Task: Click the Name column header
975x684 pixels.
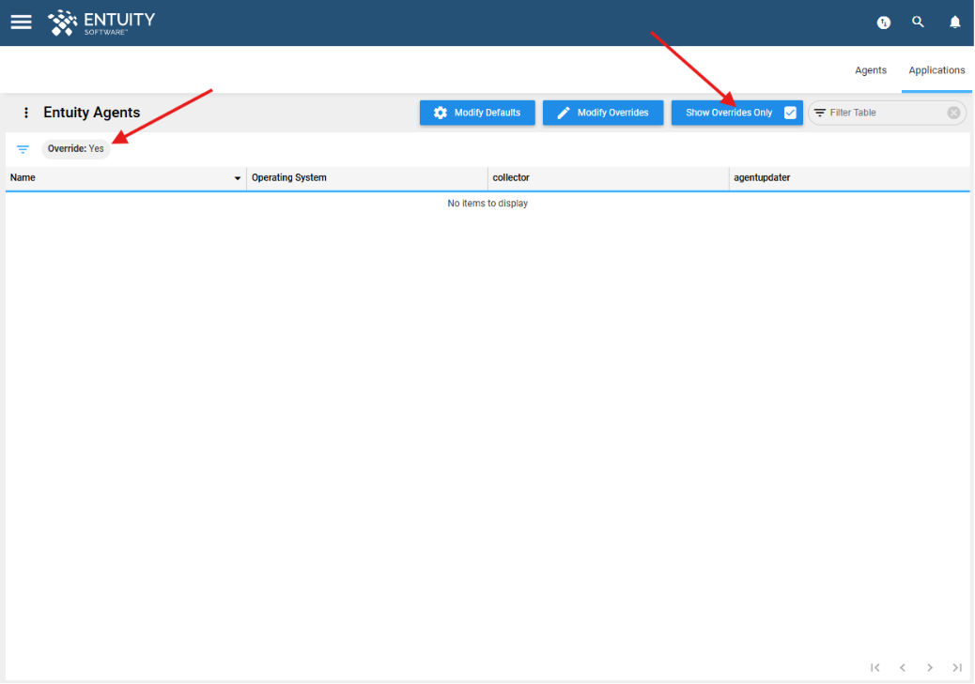Action: coord(126,177)
